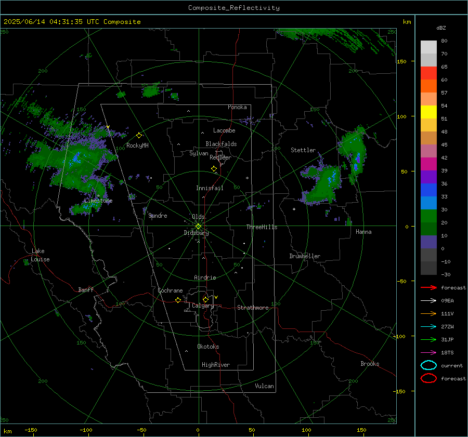This screenshot has width=468, height=437.
Task: Click the dBZ legend heading
Action: (x=441, y=28)
